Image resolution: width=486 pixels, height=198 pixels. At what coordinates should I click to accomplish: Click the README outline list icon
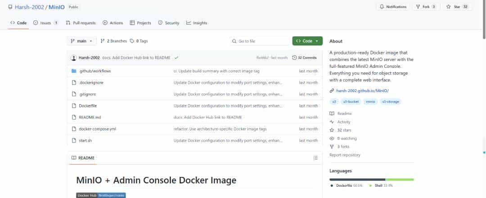[x=315, y=158]
